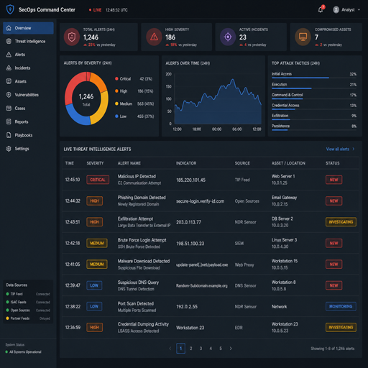Screen dimensions: 368x368
Task: Click the Analyst user avatar icon
Action: pos(336,10)
